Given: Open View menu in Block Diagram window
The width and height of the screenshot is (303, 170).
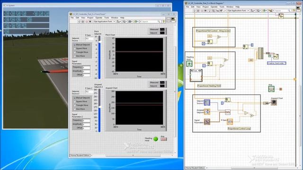Looking at the screenshot, I should 198,7.
